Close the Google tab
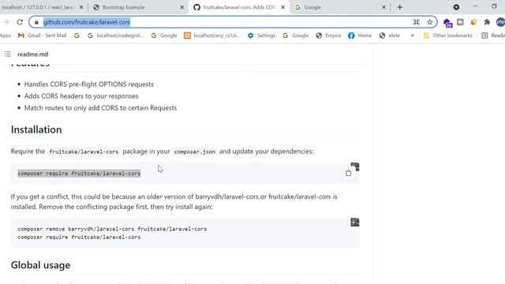The image size is (505, 284). (383, 7)
